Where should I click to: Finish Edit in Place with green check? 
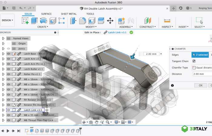coord(131,32)
